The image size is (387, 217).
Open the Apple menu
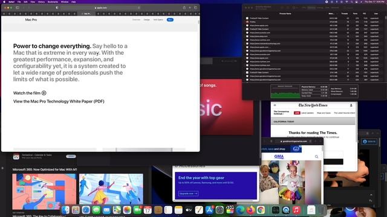click(4, 2)
